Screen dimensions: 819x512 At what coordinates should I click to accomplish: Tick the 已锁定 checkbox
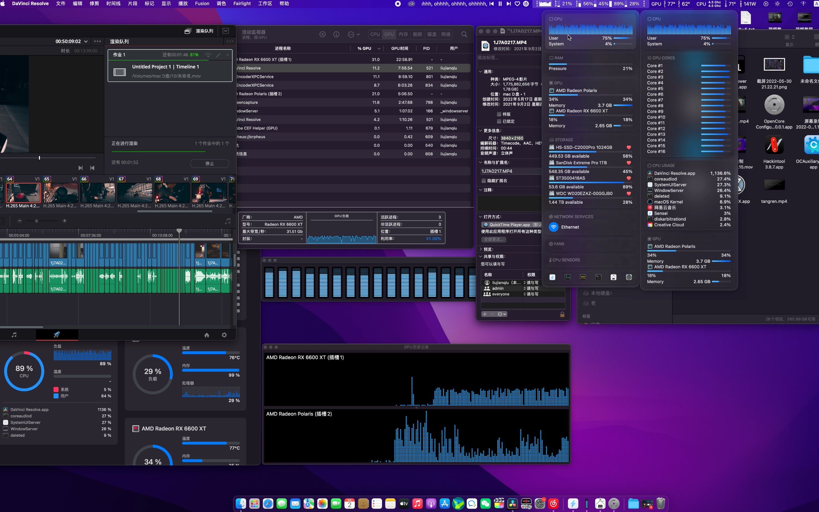pos(499,121)
